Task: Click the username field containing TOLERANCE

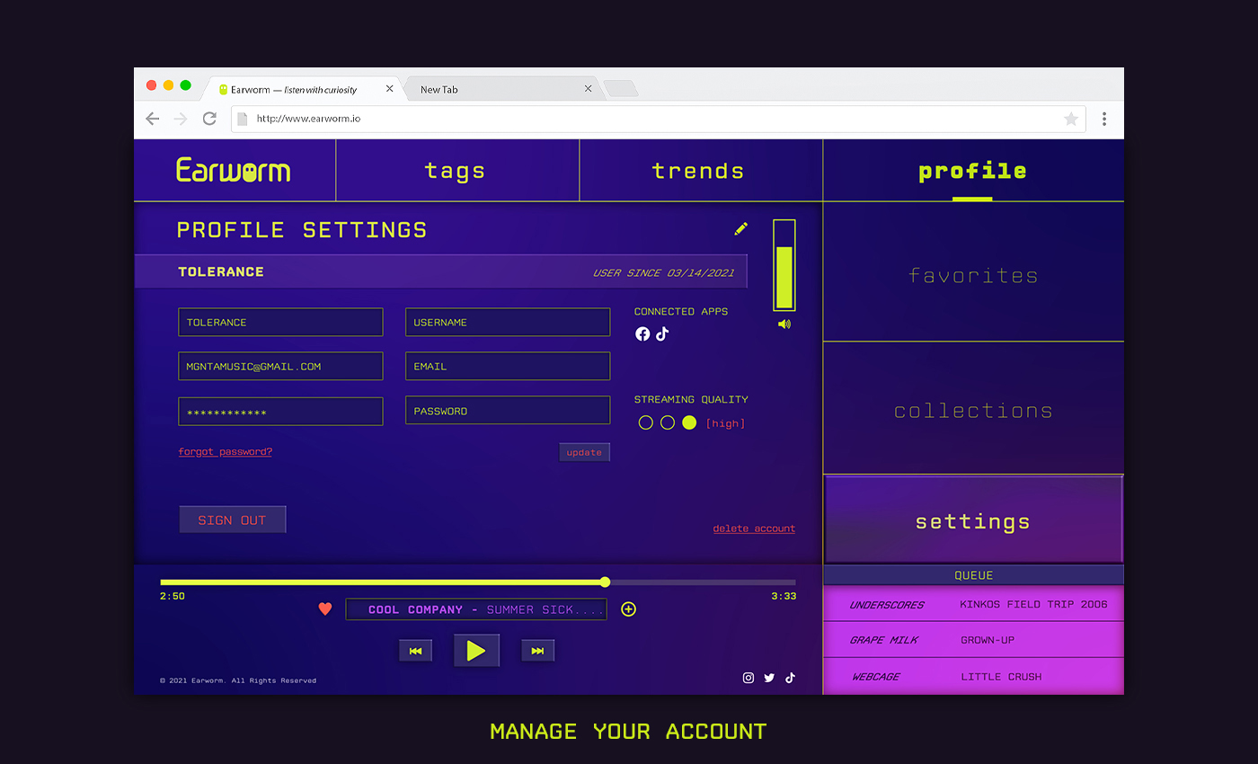Action: [280, 322]
